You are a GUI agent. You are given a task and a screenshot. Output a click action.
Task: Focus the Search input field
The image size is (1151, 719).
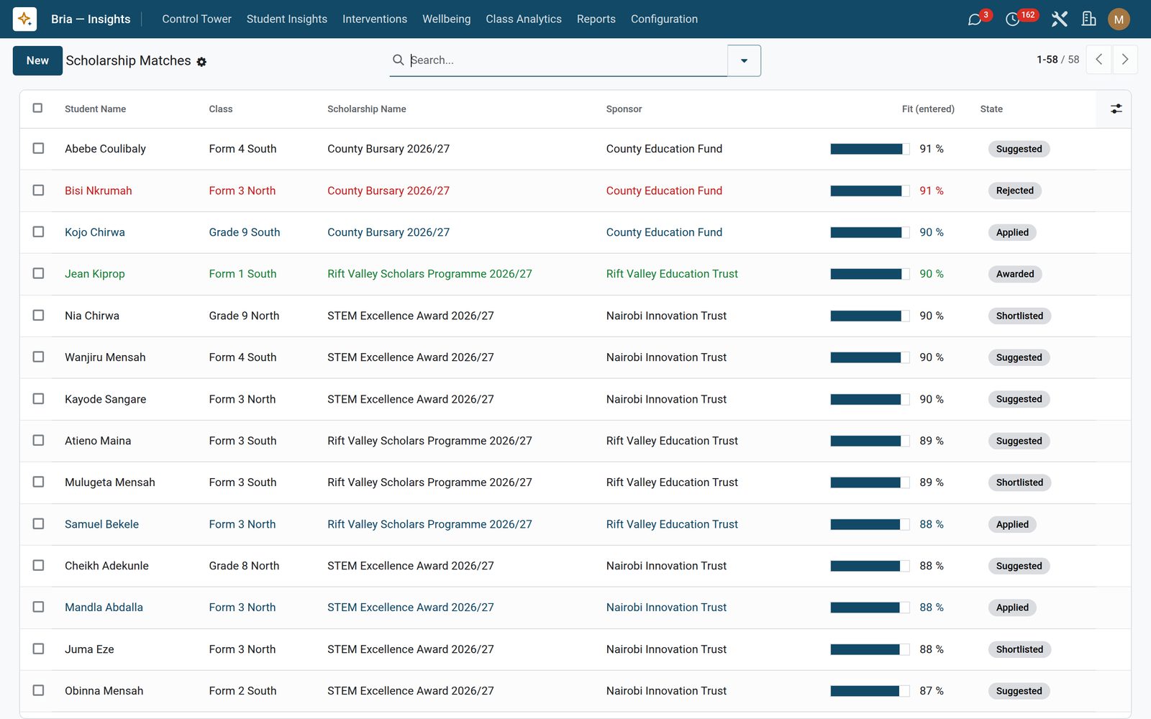pyautogui.click(x=567, y=60)
